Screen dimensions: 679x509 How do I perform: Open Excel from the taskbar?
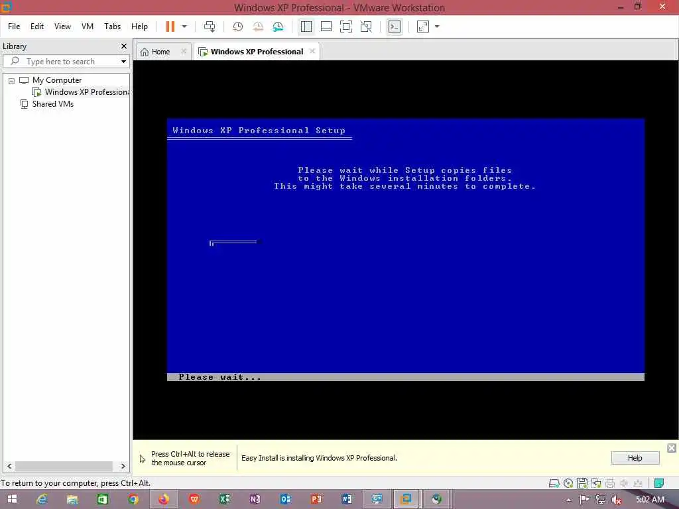225,499
